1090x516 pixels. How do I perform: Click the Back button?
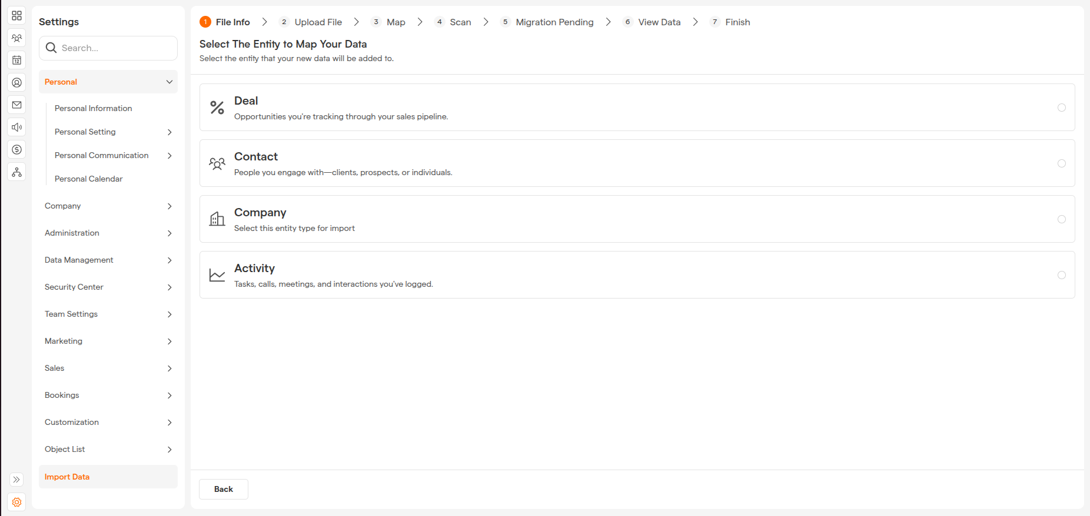click(223, 489)
